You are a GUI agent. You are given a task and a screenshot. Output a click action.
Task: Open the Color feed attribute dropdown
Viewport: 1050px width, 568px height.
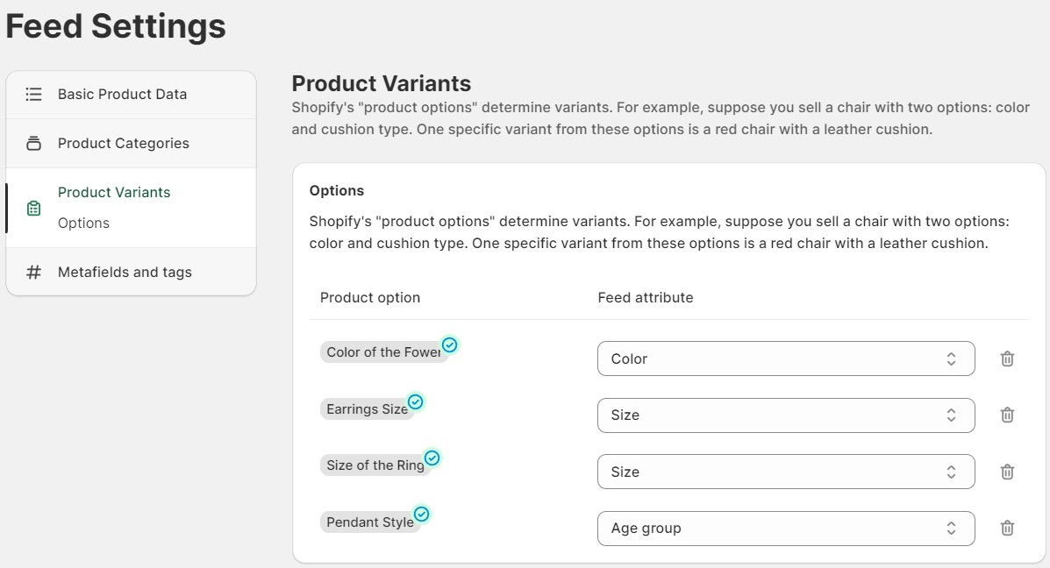tap(785, 359)
